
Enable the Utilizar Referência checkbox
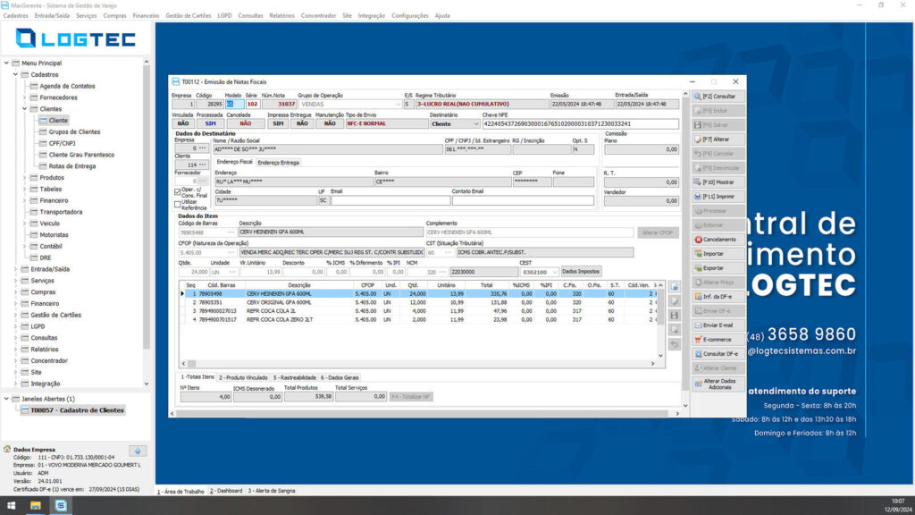click(178, 205)
